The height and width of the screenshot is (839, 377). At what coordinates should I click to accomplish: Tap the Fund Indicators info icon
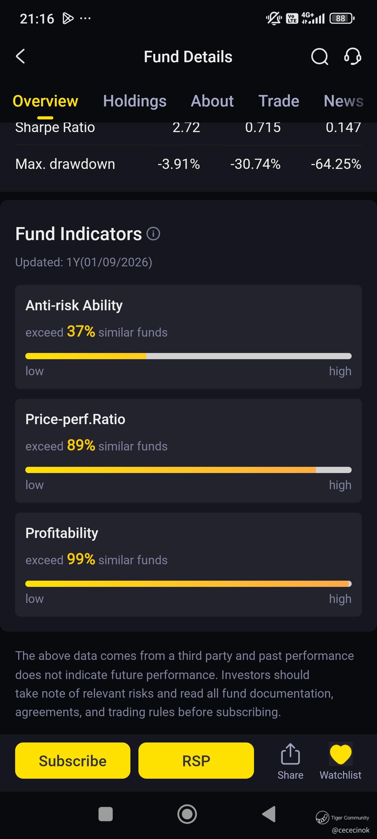(153, 234)
